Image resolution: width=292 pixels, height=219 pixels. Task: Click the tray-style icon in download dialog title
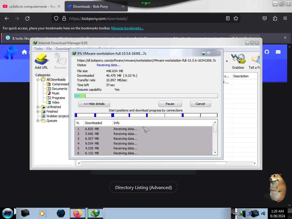[204, 54]
